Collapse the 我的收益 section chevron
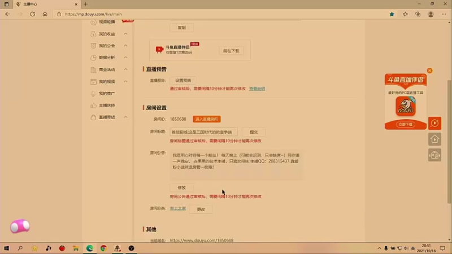This screenshot has height=254, width=452. click(125, 34)
